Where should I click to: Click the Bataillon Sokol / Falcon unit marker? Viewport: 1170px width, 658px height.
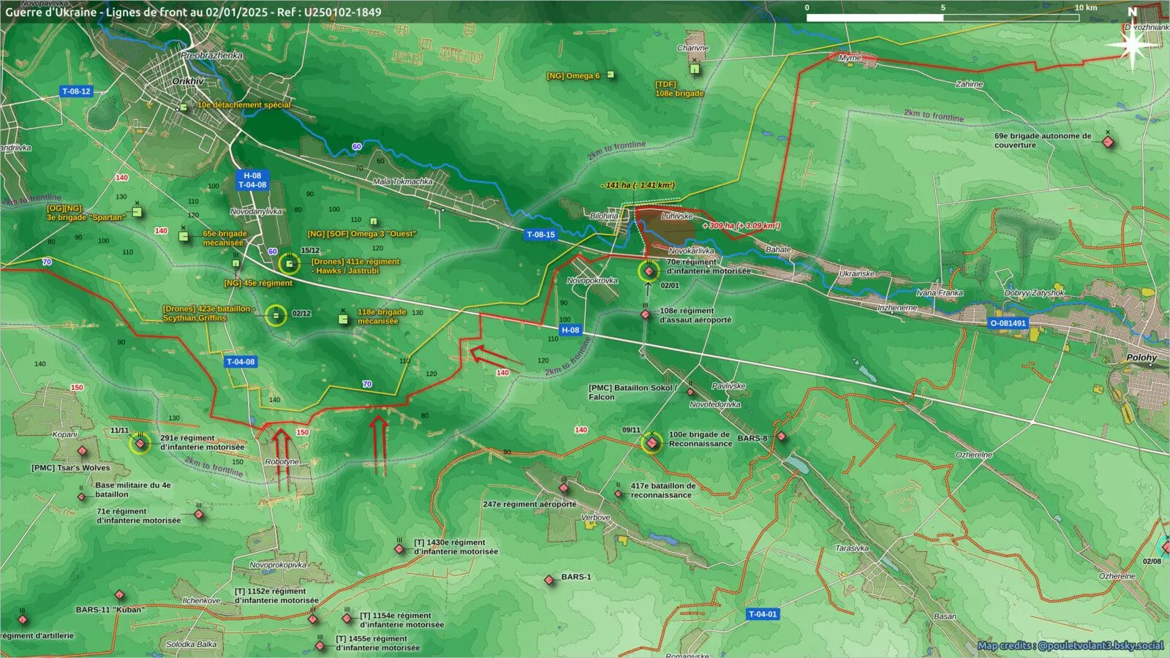[690, 392]
